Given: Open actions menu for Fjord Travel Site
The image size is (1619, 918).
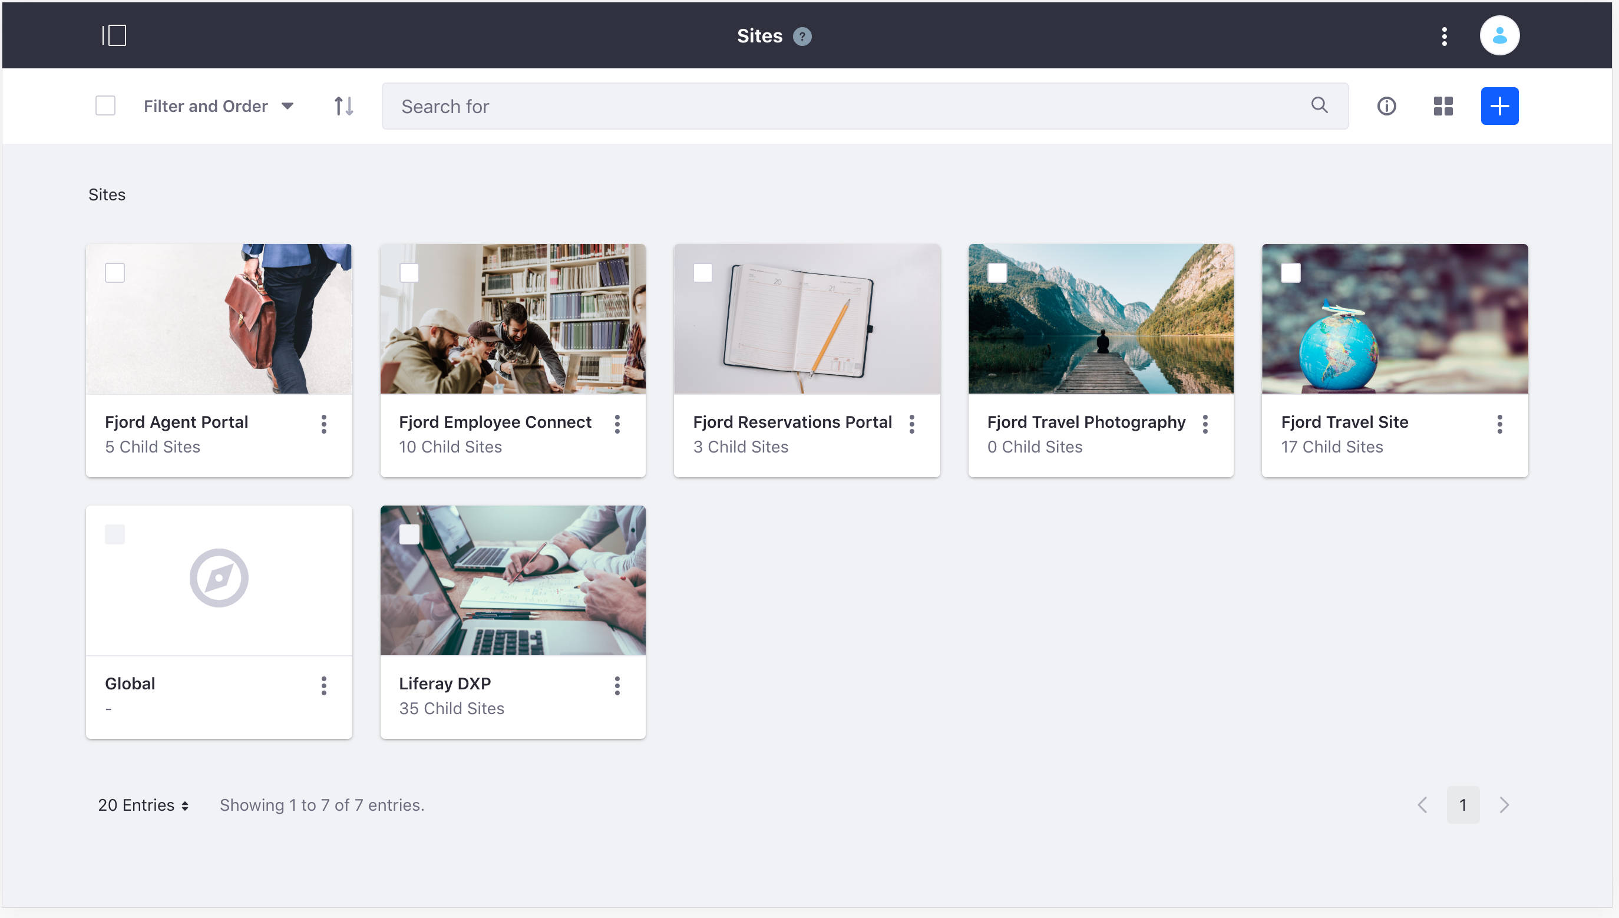Looking at the screenshot, I should coord(1499,424).
